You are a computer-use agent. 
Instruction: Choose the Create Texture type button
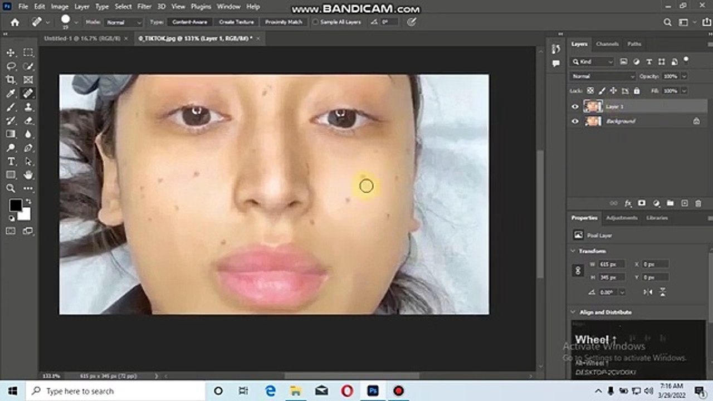point(236,22)
